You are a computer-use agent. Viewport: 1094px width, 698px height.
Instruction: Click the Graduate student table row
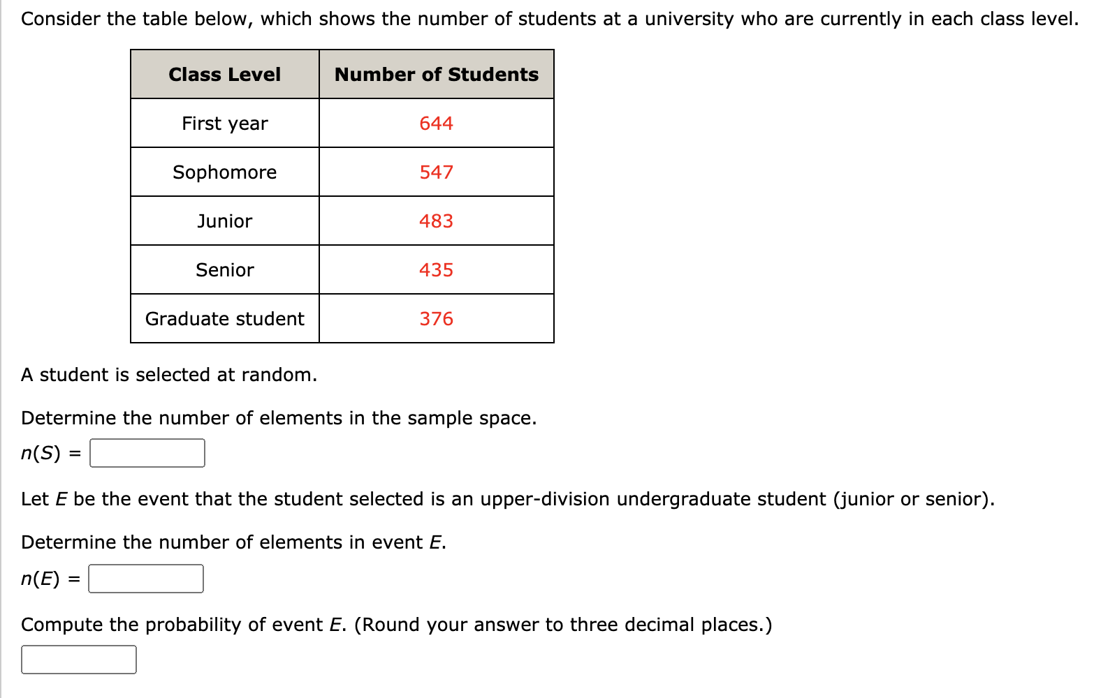point(224,319)
